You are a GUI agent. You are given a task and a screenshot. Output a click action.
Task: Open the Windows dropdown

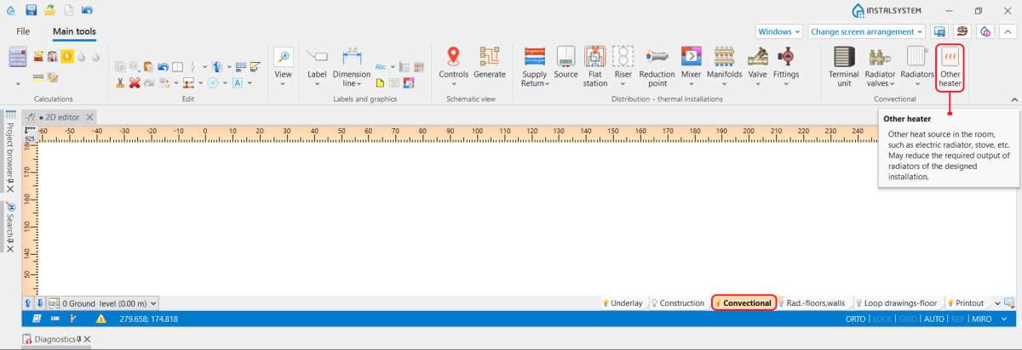[x=779, y=31]
